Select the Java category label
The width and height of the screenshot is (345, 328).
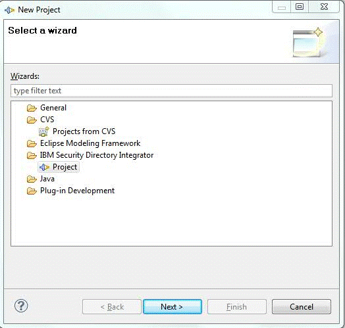pyautogui.click(x=47, y=179)
